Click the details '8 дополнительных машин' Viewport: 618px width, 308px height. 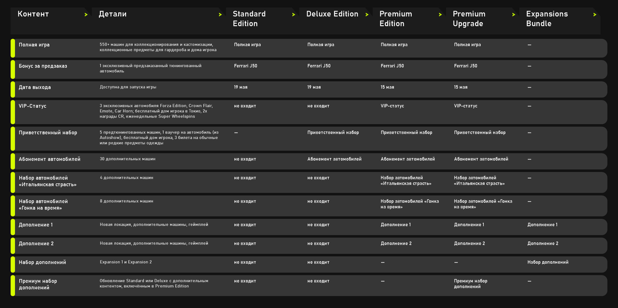126,201
